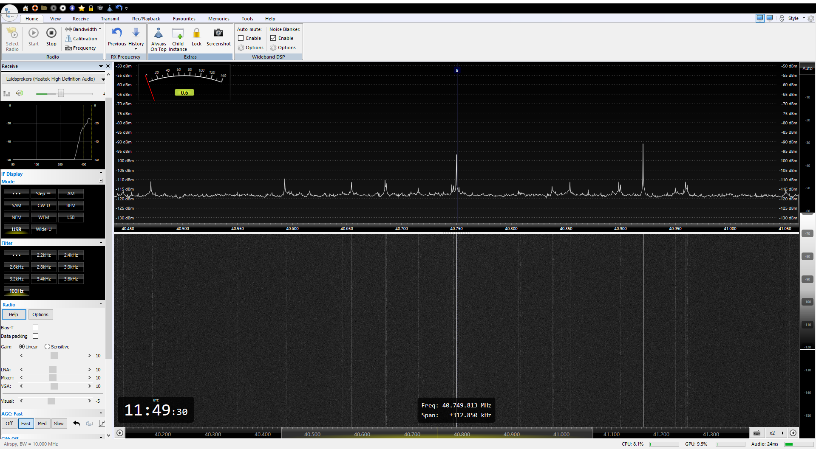Image resolution: width=816 pixels, height=449 pixels.
Task: Click the Lock padlock icon
Action: point(196,34)
